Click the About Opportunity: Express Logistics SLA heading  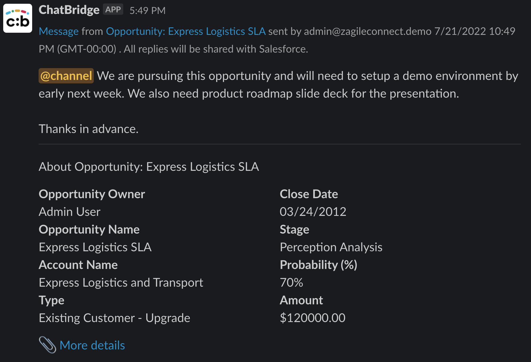149,167
